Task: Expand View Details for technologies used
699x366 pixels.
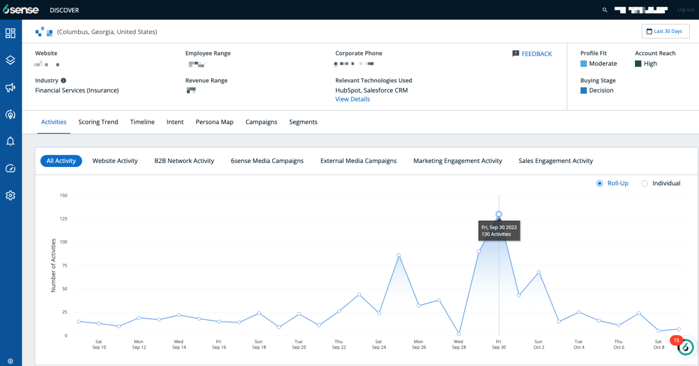Action: (352, 99)
